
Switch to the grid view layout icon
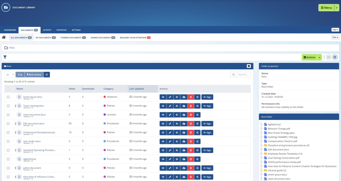(x=335, y=57)
